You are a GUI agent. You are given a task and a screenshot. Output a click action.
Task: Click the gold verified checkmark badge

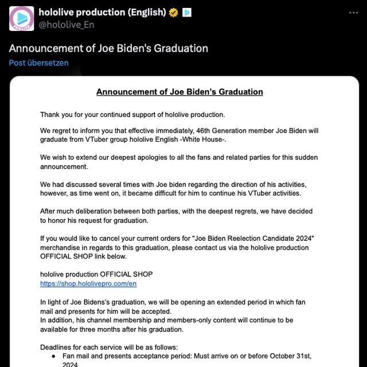point(173,12)
